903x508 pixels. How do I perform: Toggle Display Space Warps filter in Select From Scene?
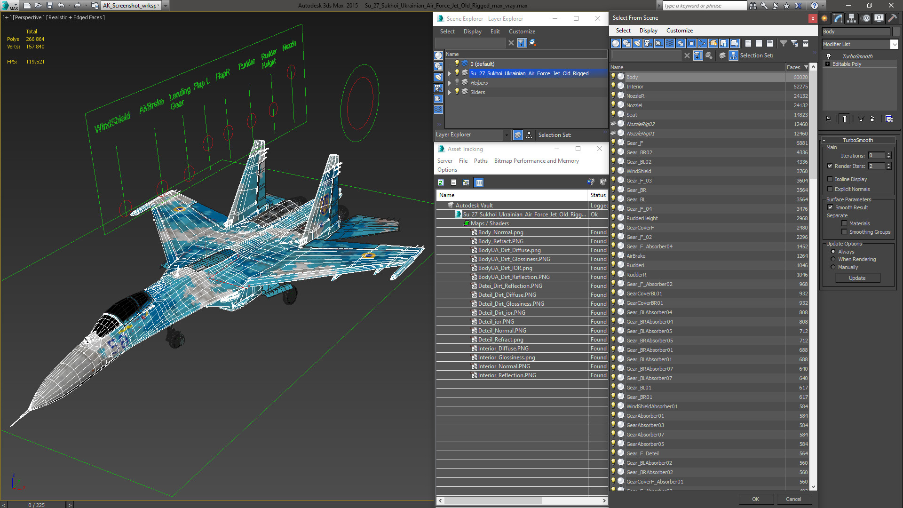pos(670,43)
